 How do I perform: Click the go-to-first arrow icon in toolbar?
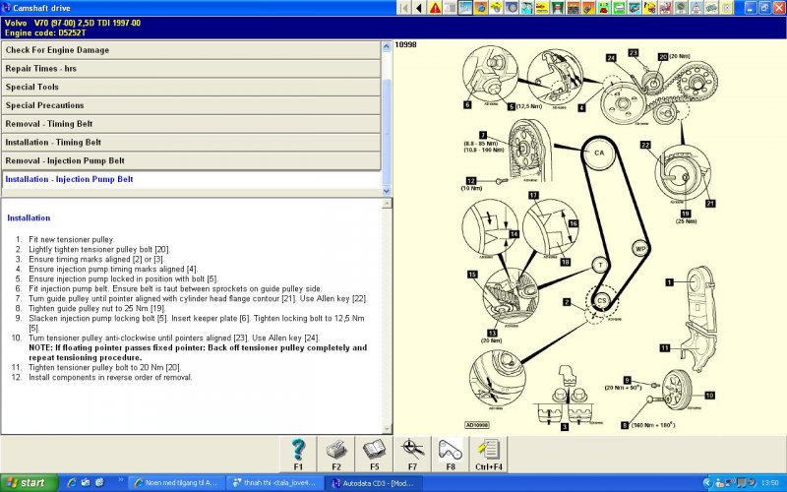tap(404, 8)
